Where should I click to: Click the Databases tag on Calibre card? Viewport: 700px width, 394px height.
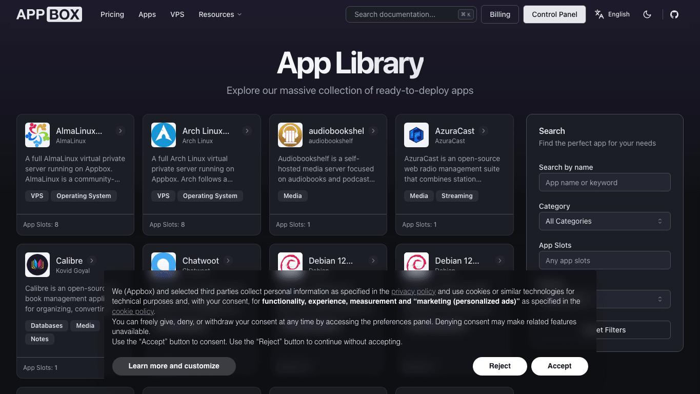click(47, 326)
